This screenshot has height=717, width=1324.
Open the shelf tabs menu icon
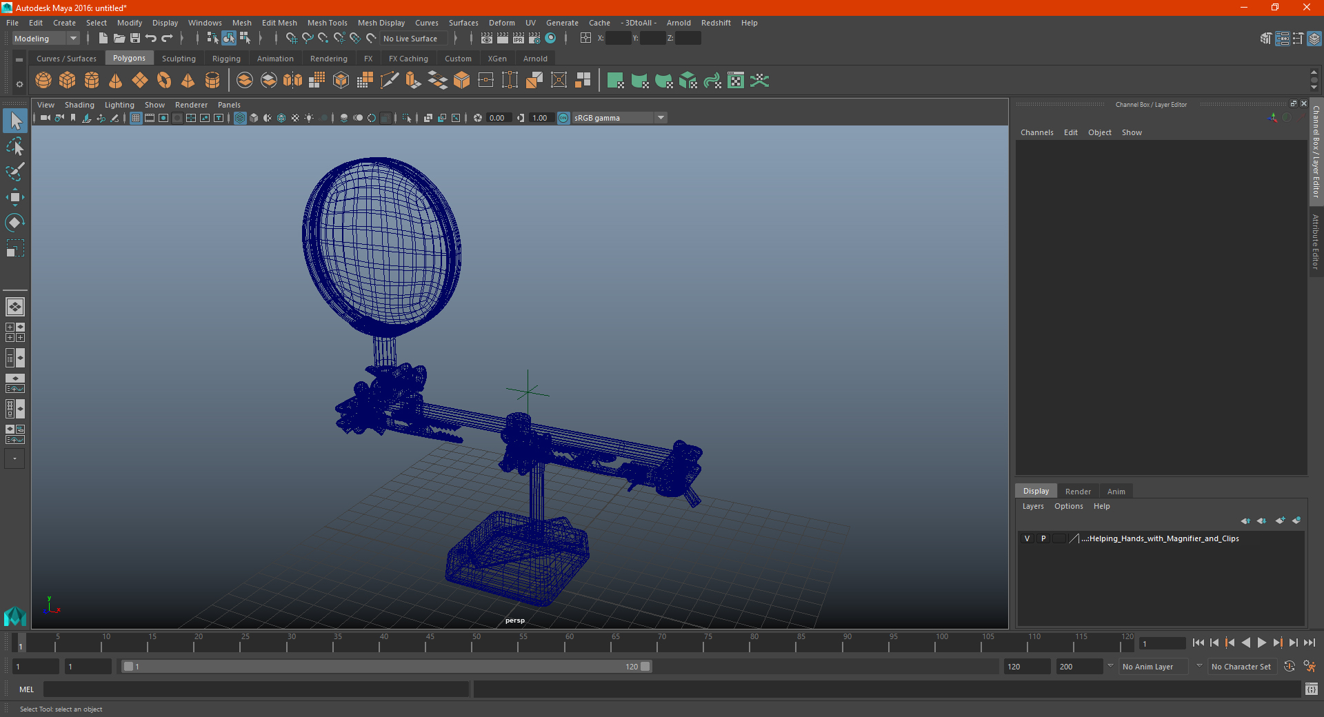(x=19, y=60)
